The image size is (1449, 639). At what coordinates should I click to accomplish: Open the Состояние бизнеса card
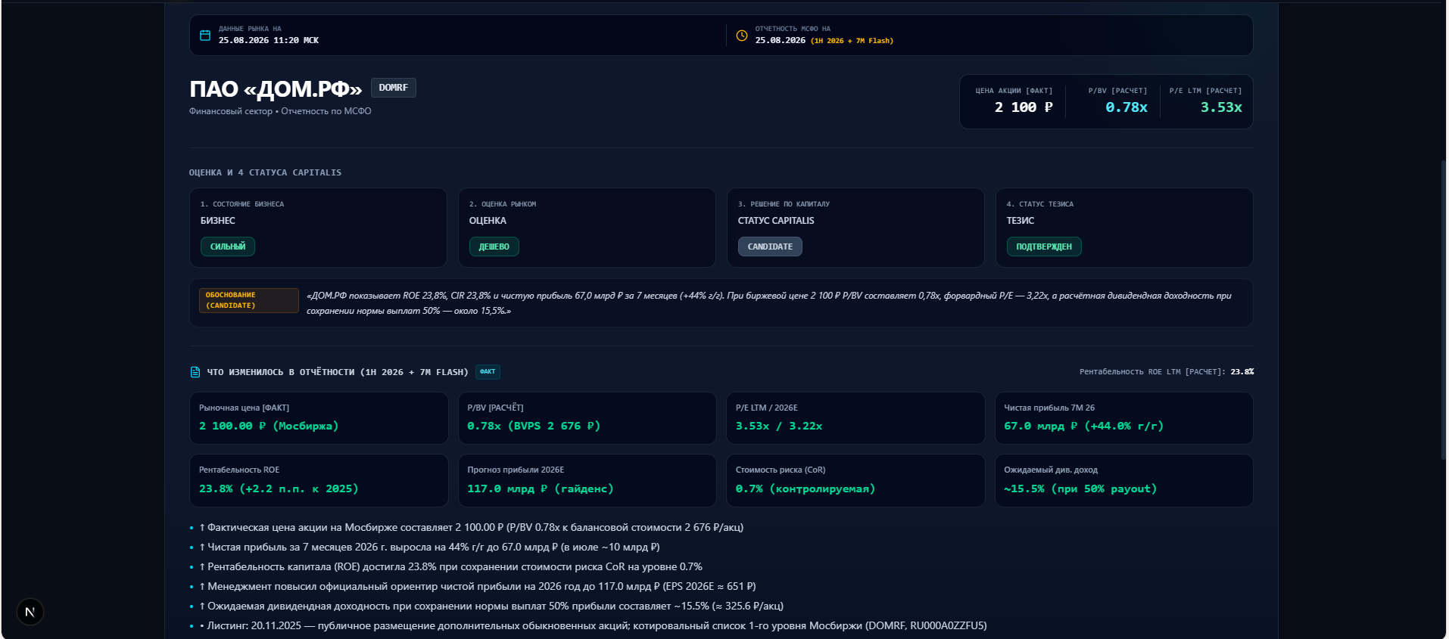pos(318,228)
